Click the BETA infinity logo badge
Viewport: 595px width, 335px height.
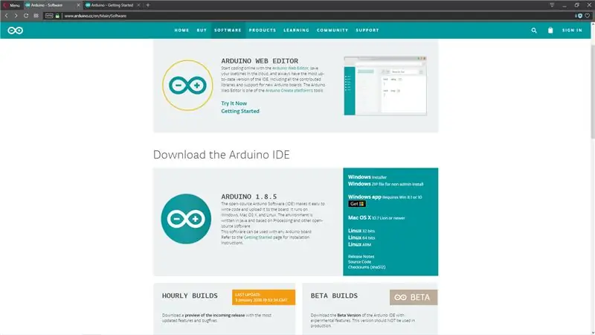point(414,297)
